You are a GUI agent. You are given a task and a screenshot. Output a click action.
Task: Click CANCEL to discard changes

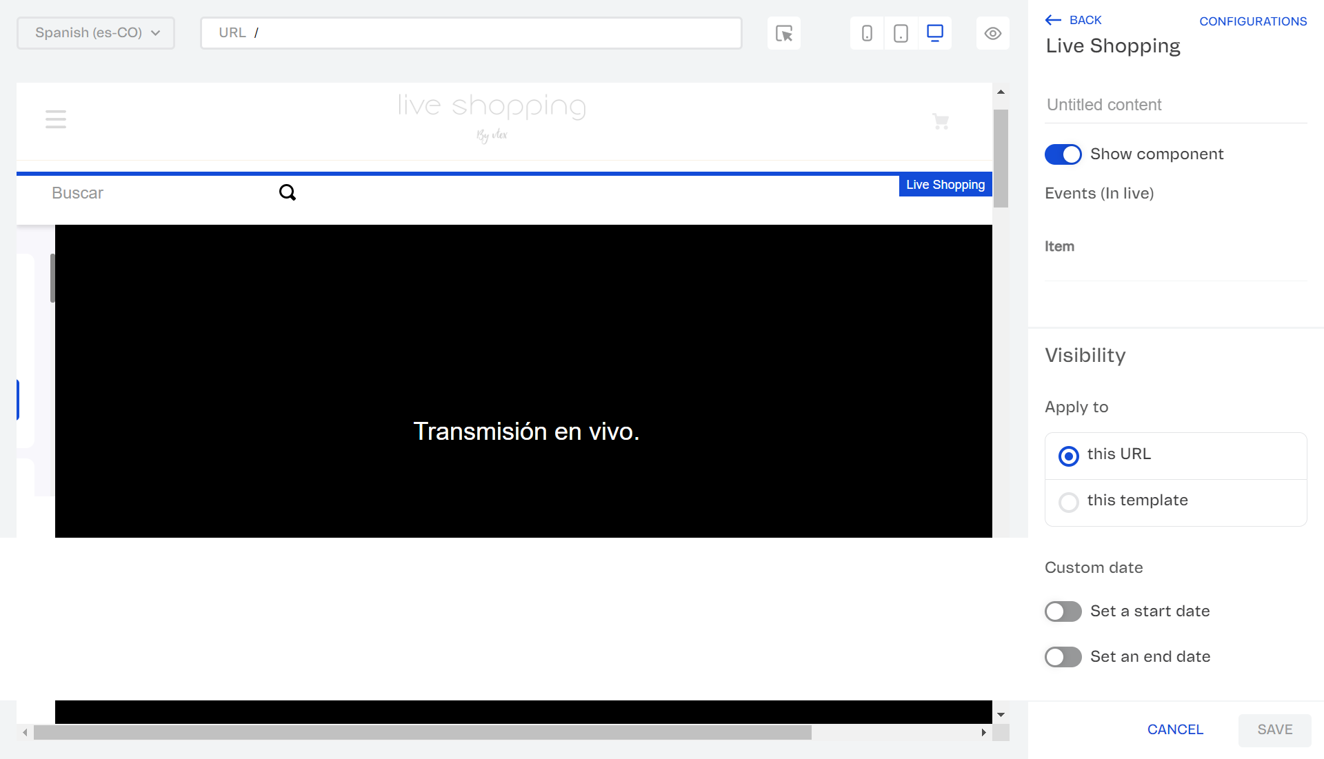[x=1175, y=729]
